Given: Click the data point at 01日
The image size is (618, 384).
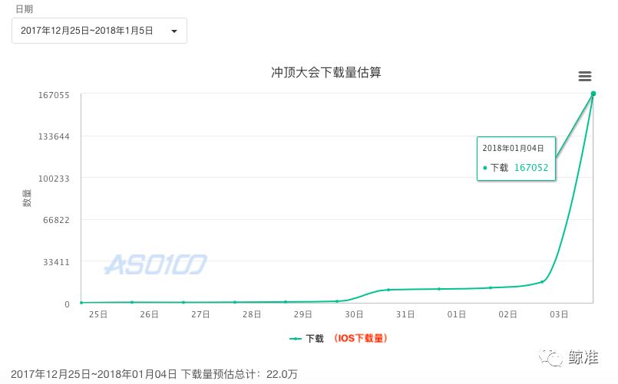Looking at the screenshot, I should pyautogui.click(x=439, y=289).
